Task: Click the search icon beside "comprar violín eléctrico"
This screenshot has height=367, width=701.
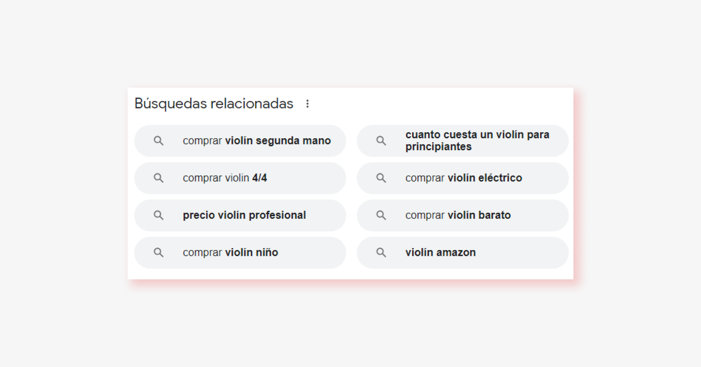Action: point(381,178)
